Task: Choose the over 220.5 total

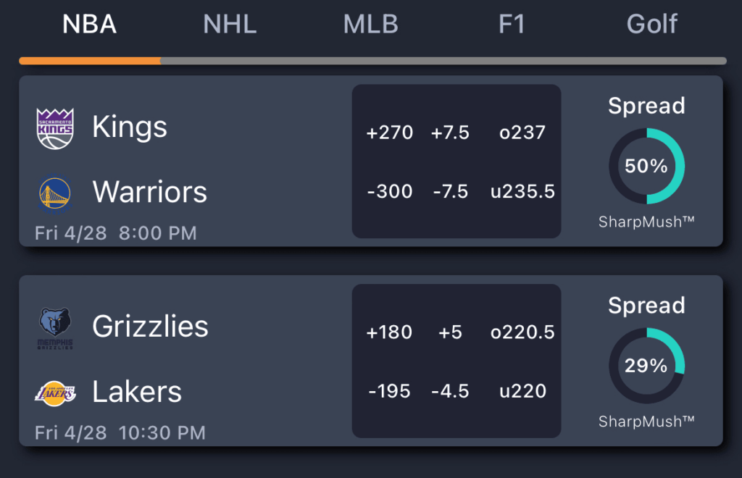Action: 522,332
